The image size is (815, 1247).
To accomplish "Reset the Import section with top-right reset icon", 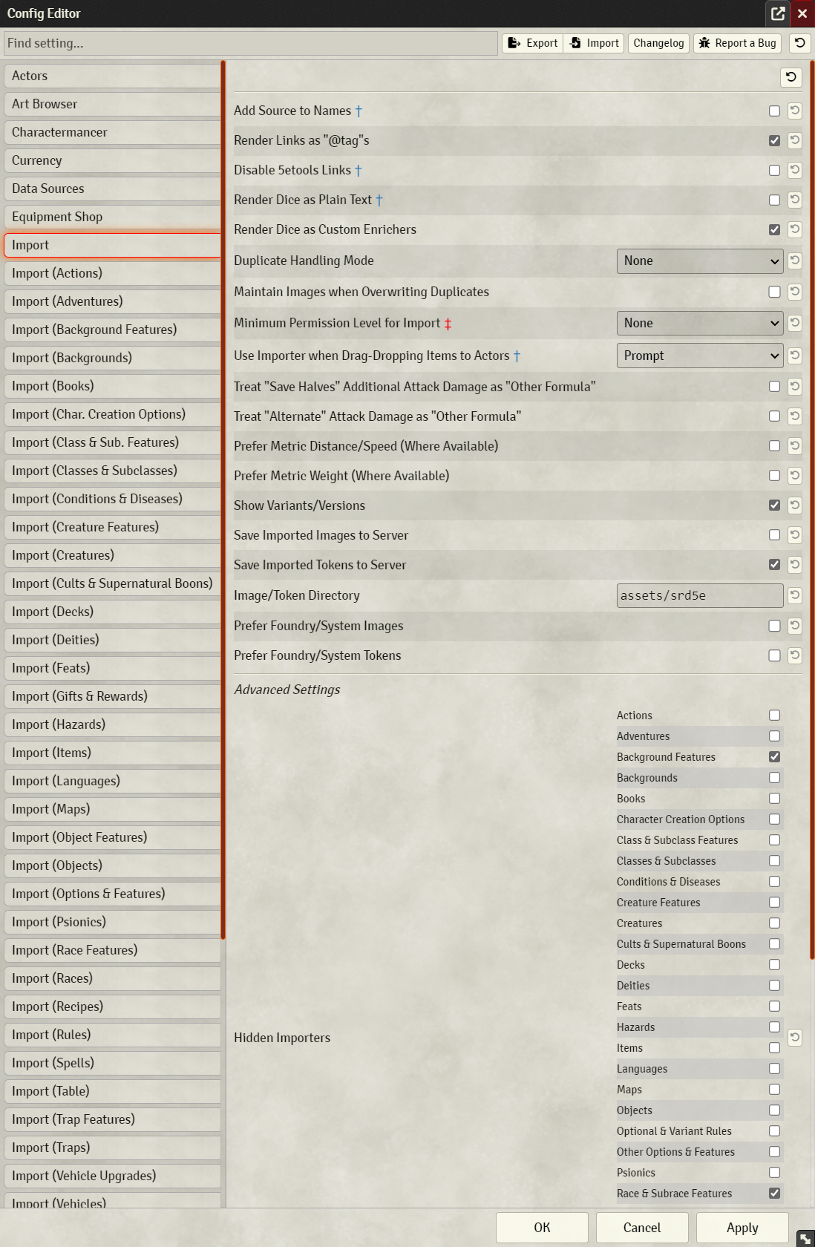I will (x=791, y=77).
